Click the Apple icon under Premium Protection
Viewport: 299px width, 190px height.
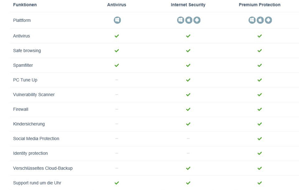(260, 20)
